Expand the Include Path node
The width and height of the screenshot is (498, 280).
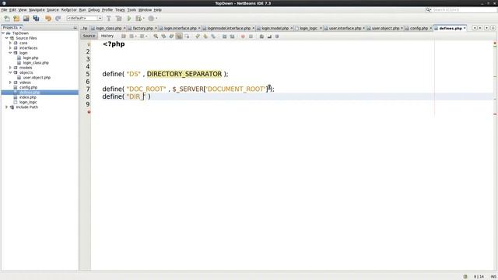coord(7,107)
